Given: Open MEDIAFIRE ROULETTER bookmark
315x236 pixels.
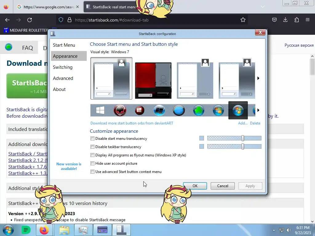Looking at the screenshot, I should tap(26, 30).
